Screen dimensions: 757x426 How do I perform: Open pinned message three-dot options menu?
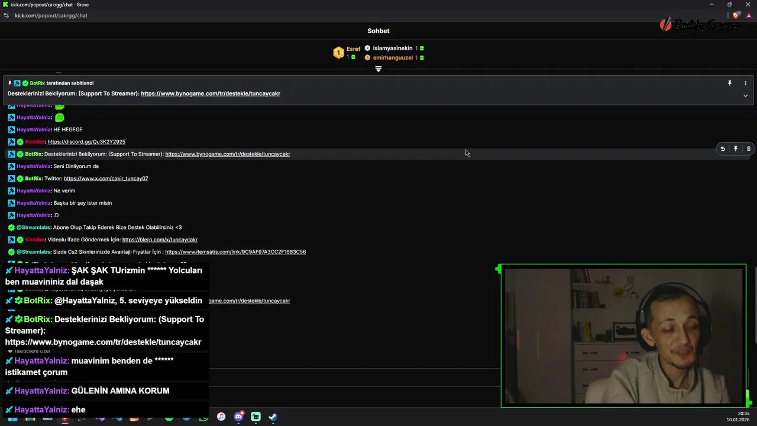pyautogui.click(x=745, y=83)
